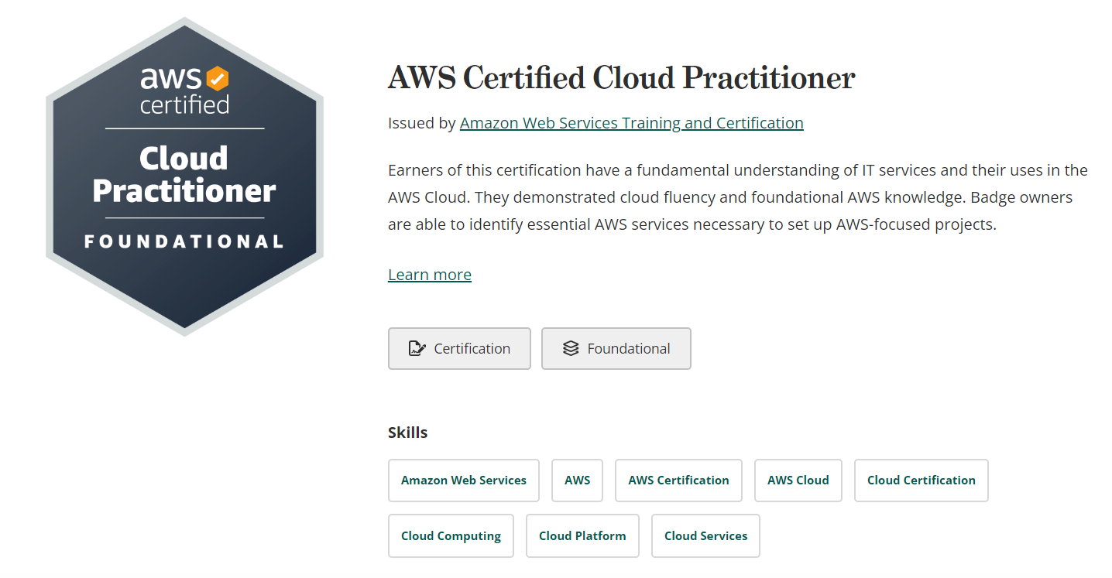Click the stacked layers icon in Foundational button
The width and height of the screenshot is (1112, 578).
tap(571, 348)
